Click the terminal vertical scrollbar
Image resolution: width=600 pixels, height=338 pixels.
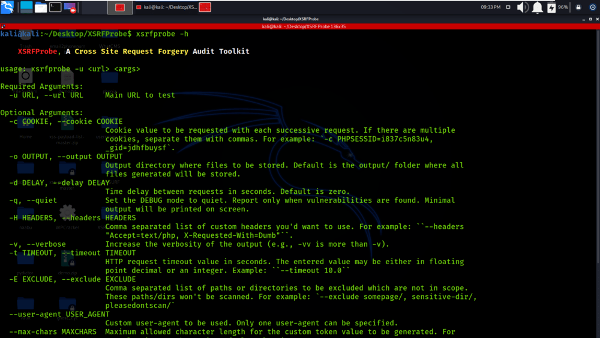(x=598, y=145)
